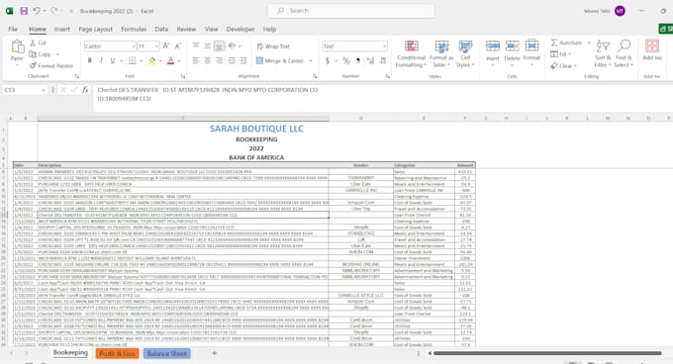Open the Data ribbon tab
This screenshot has height=364, width=673.
(x=161, y=29)
